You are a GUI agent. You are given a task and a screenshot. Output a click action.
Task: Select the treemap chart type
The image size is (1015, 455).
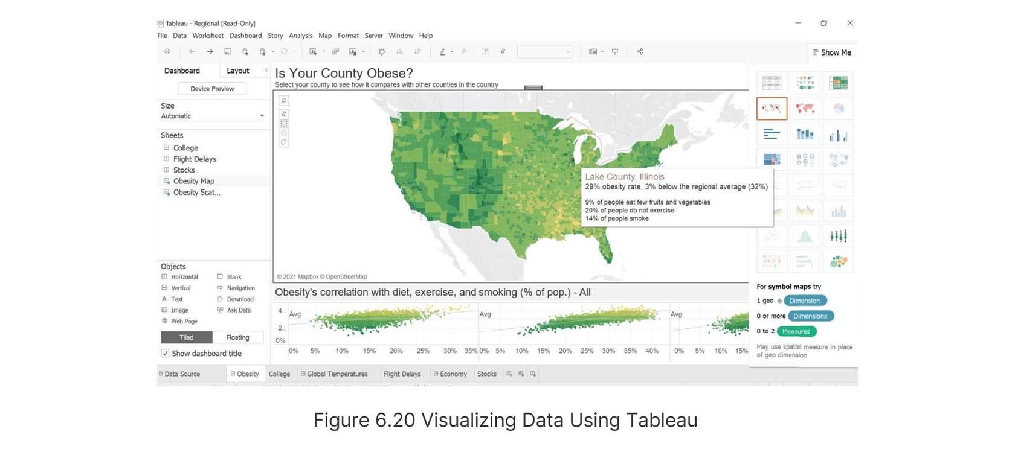(772, 159)
